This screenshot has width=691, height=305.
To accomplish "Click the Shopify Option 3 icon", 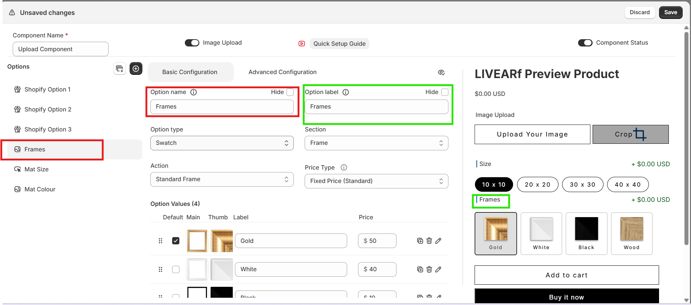I will [x=17, y=129].
